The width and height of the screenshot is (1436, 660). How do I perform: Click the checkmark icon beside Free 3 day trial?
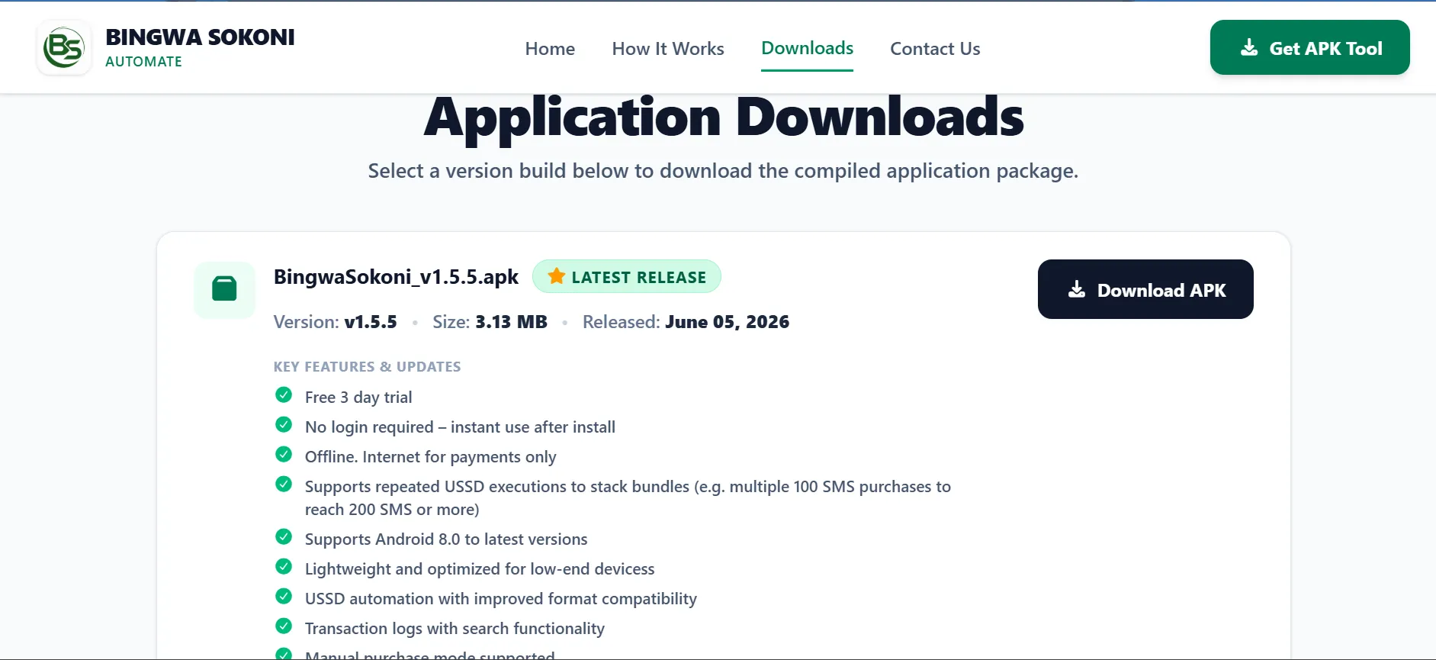point(284,394)
